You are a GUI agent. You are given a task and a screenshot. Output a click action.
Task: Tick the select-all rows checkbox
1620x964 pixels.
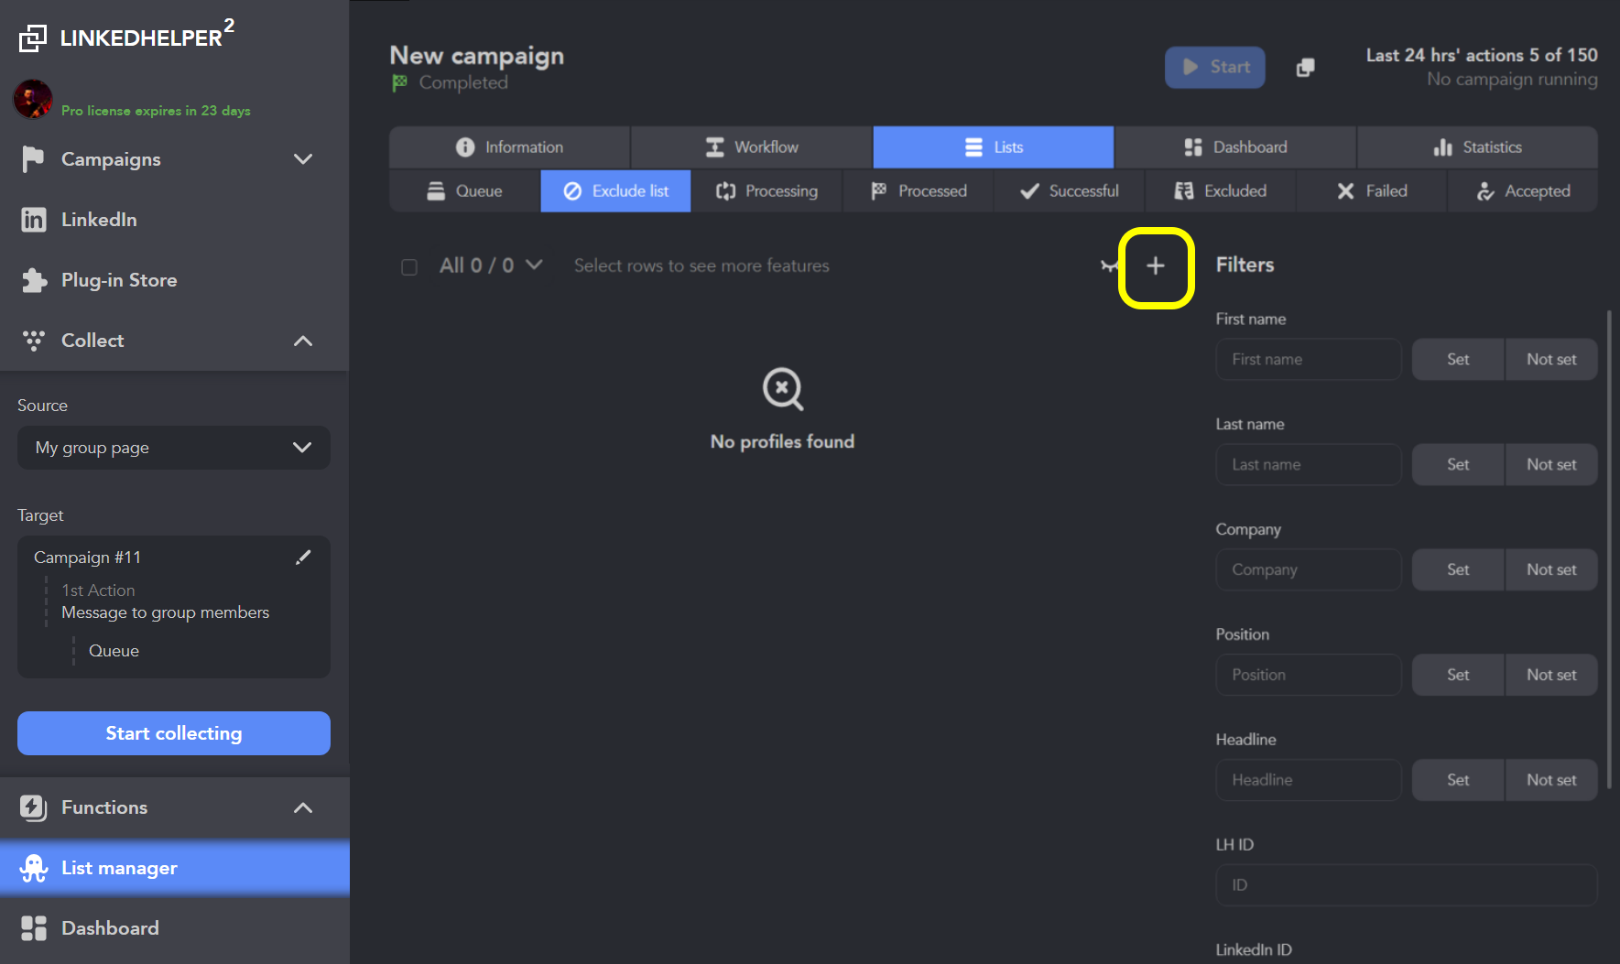(x=409, y=267)
